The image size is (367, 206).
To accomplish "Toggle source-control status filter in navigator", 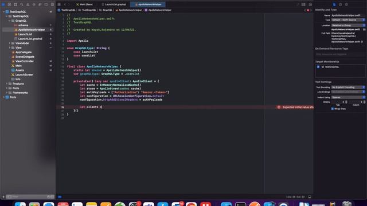I will click(52, 197).
